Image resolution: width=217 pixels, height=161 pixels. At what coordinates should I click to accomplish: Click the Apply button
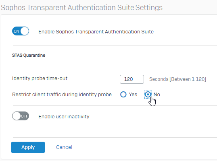click(28, 147)
